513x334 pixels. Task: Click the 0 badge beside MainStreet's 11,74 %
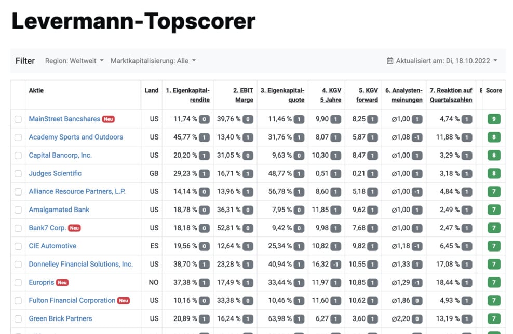point(204,119)
